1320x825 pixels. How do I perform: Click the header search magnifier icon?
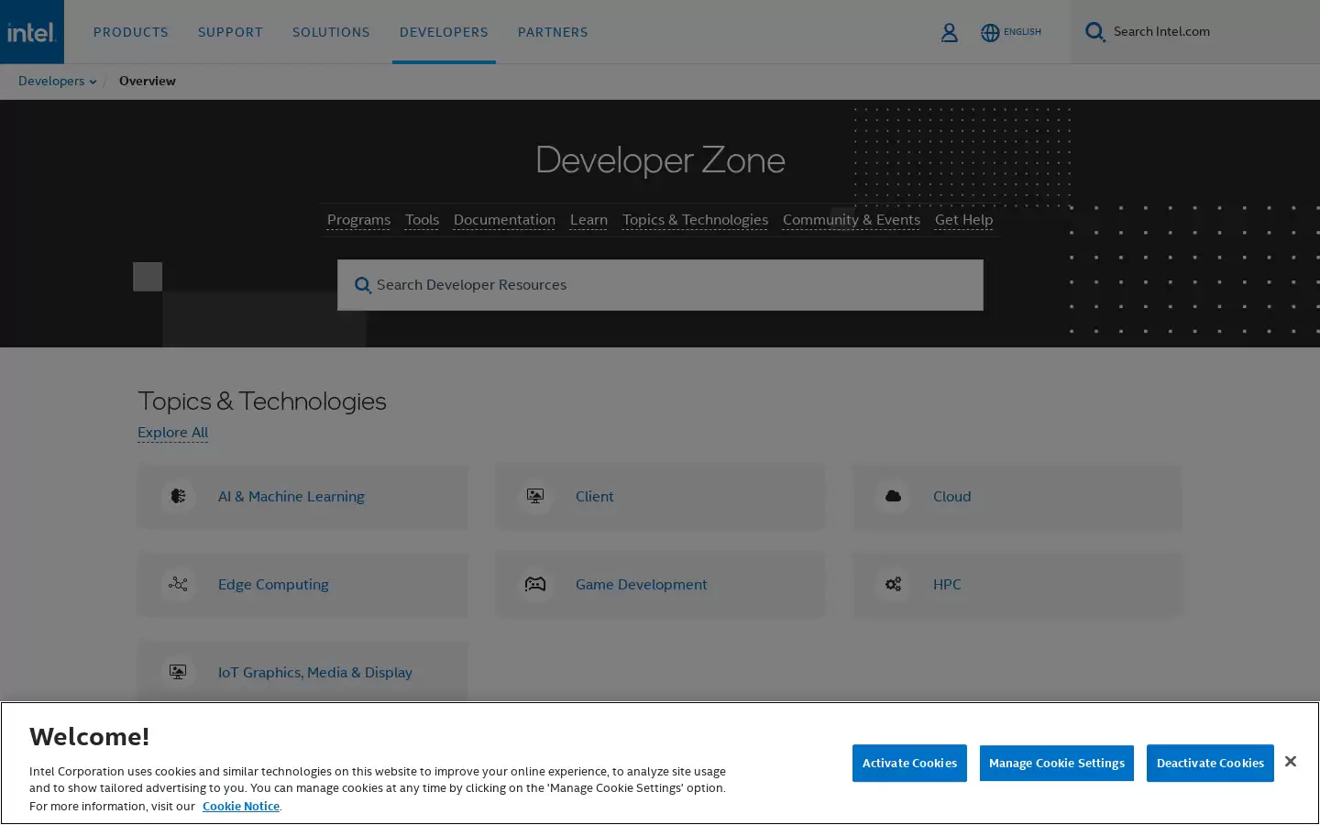coord(1094,32)
